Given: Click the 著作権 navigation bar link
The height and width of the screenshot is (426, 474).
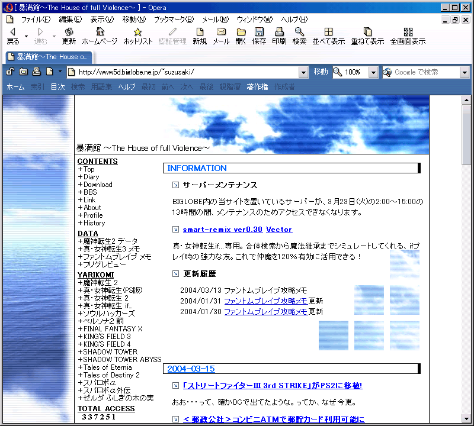Looking at the screenshot, I should (257, 87).
